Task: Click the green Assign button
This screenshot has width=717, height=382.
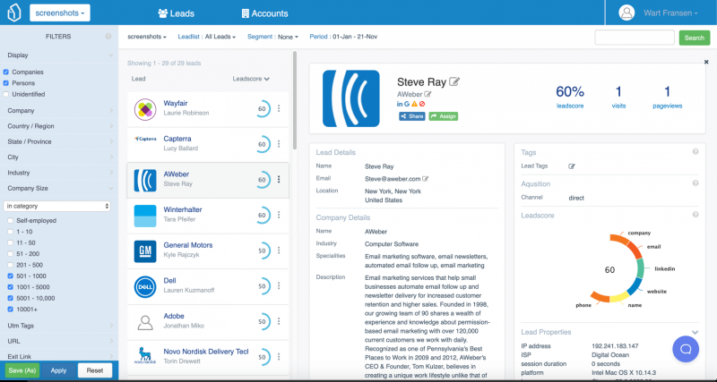Action: pyautogui.click(x=443, y=116)
